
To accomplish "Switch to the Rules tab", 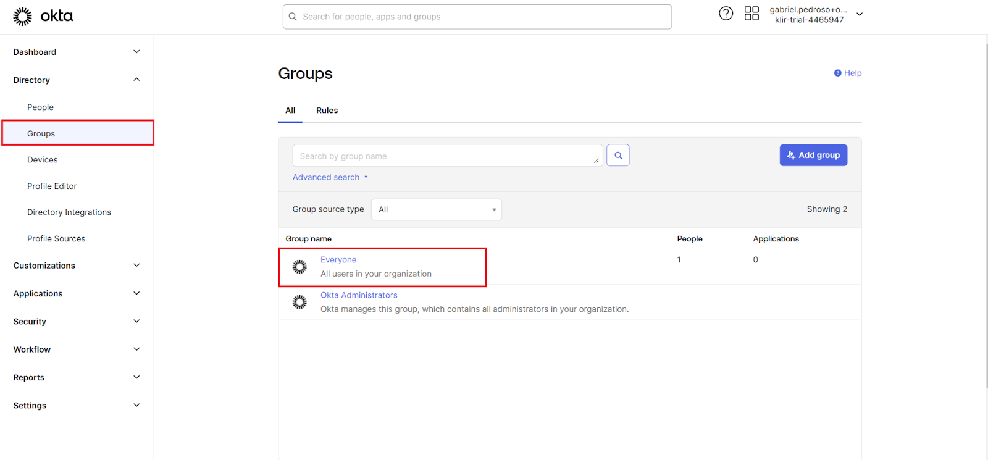I will pyautogui.click(x=327, y=111).
